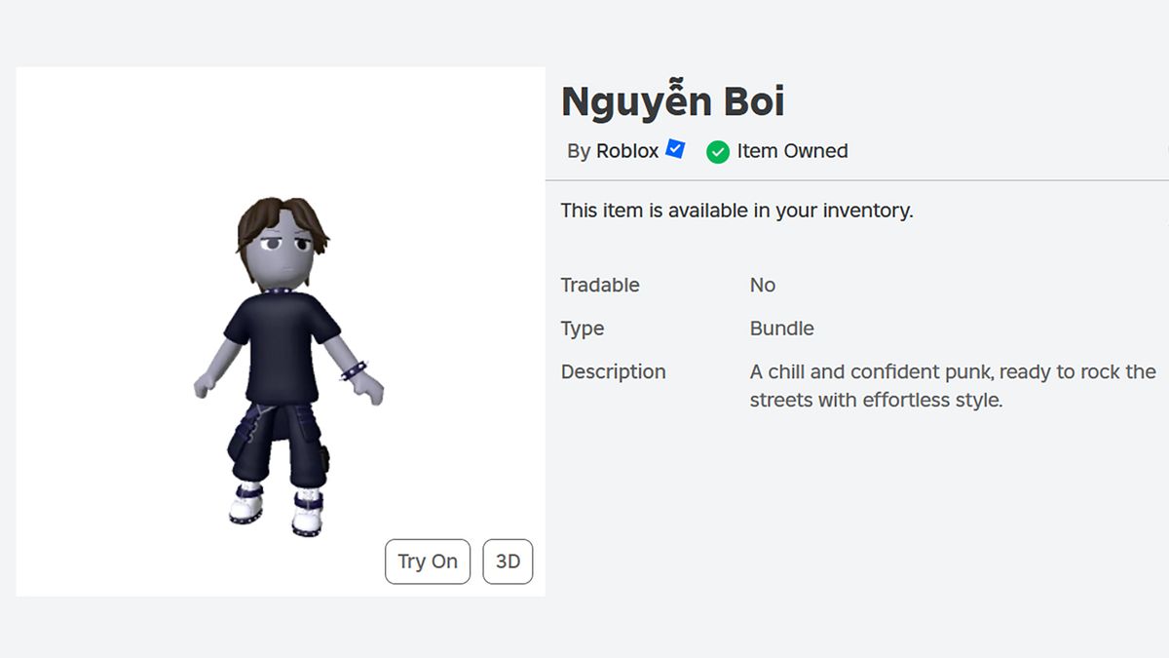Click the Bundle type value
The width and height of the screenshot is (1169, 658).
click(x=782, y=329)
